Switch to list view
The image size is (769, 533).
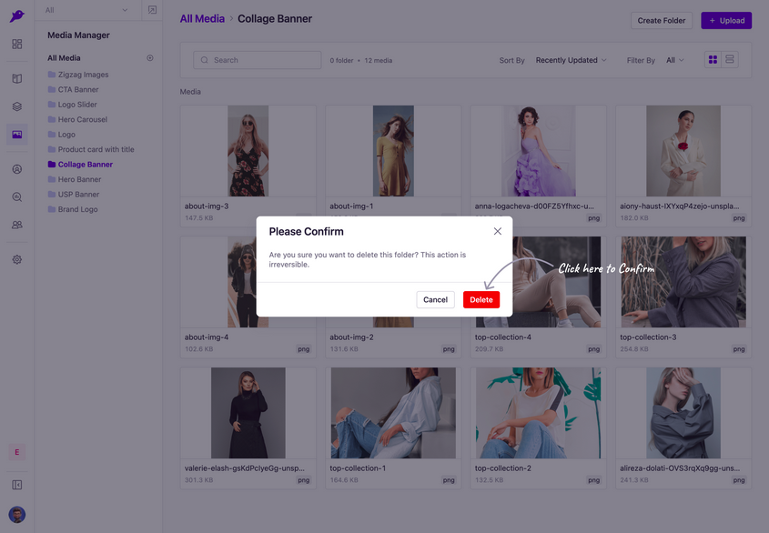click(x=730, y=60)
